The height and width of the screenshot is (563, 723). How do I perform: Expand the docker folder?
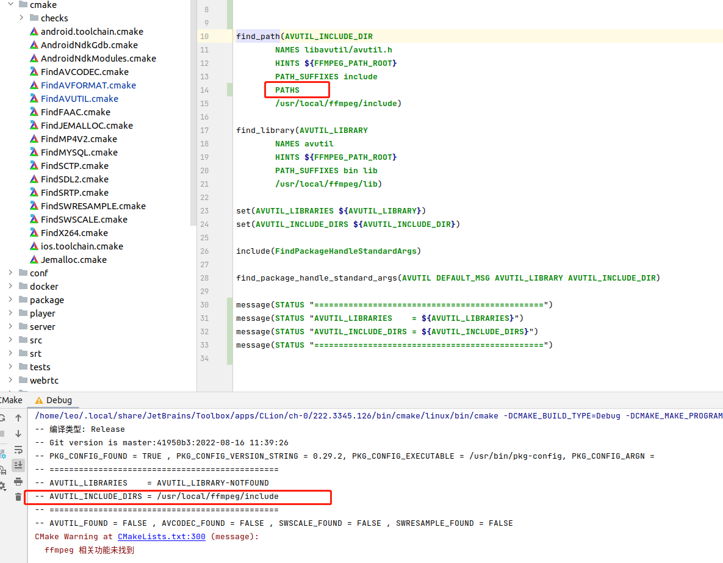click(10, 286)
